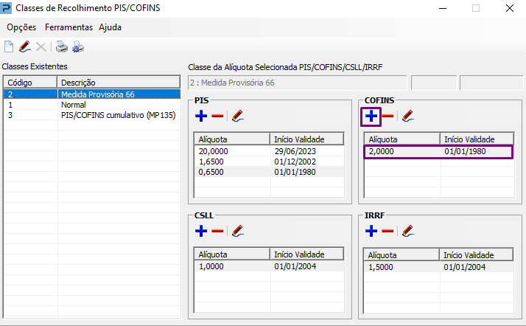
Task: Edit the IRRF rate with pencil icon
Action: tap(407, 231)
